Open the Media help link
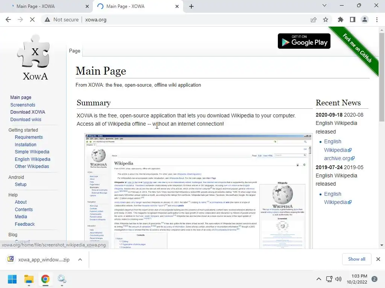 [21, 217]
